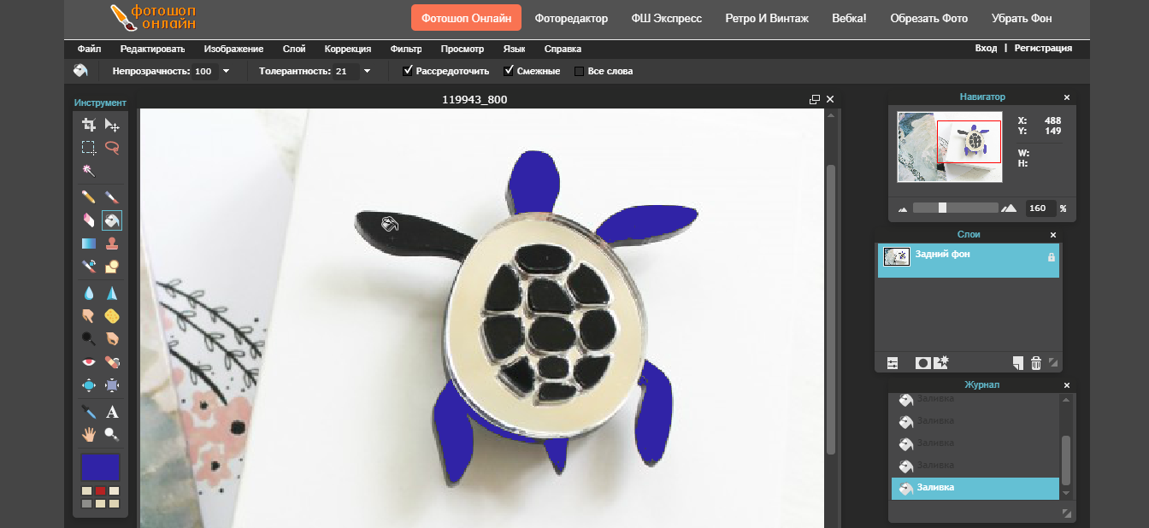
Task: Open the Толерантность dropdown arrow
Action: 367,71
